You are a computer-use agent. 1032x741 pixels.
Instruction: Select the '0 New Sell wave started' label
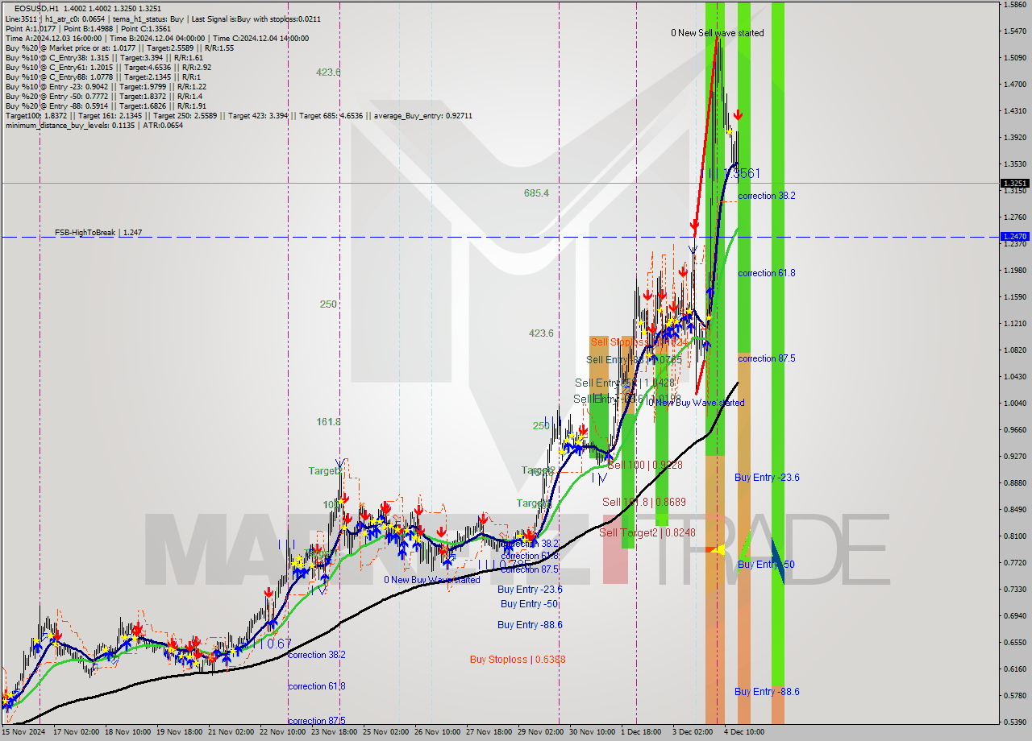[717, 33]
